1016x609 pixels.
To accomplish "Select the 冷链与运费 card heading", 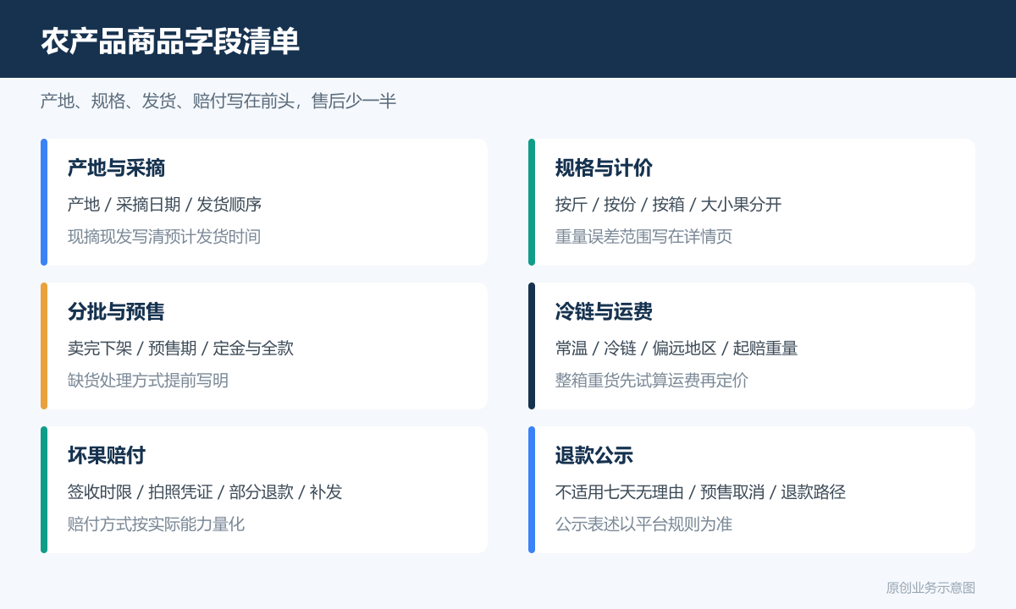I will click(x=604, y=312).
